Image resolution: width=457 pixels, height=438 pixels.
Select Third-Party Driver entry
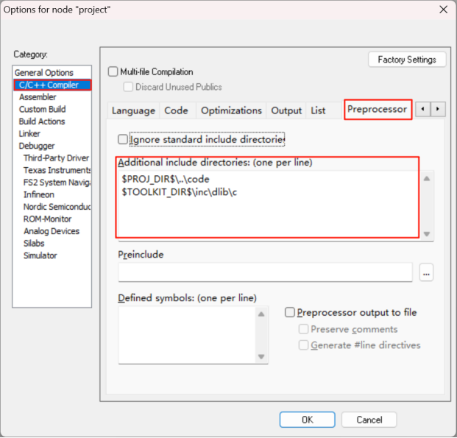point(56,158)
